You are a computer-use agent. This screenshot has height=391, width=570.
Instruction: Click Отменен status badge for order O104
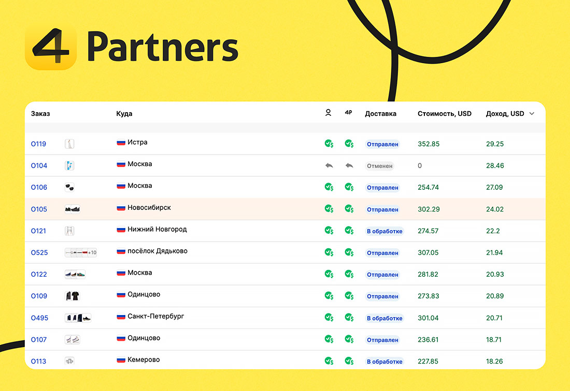380,166
